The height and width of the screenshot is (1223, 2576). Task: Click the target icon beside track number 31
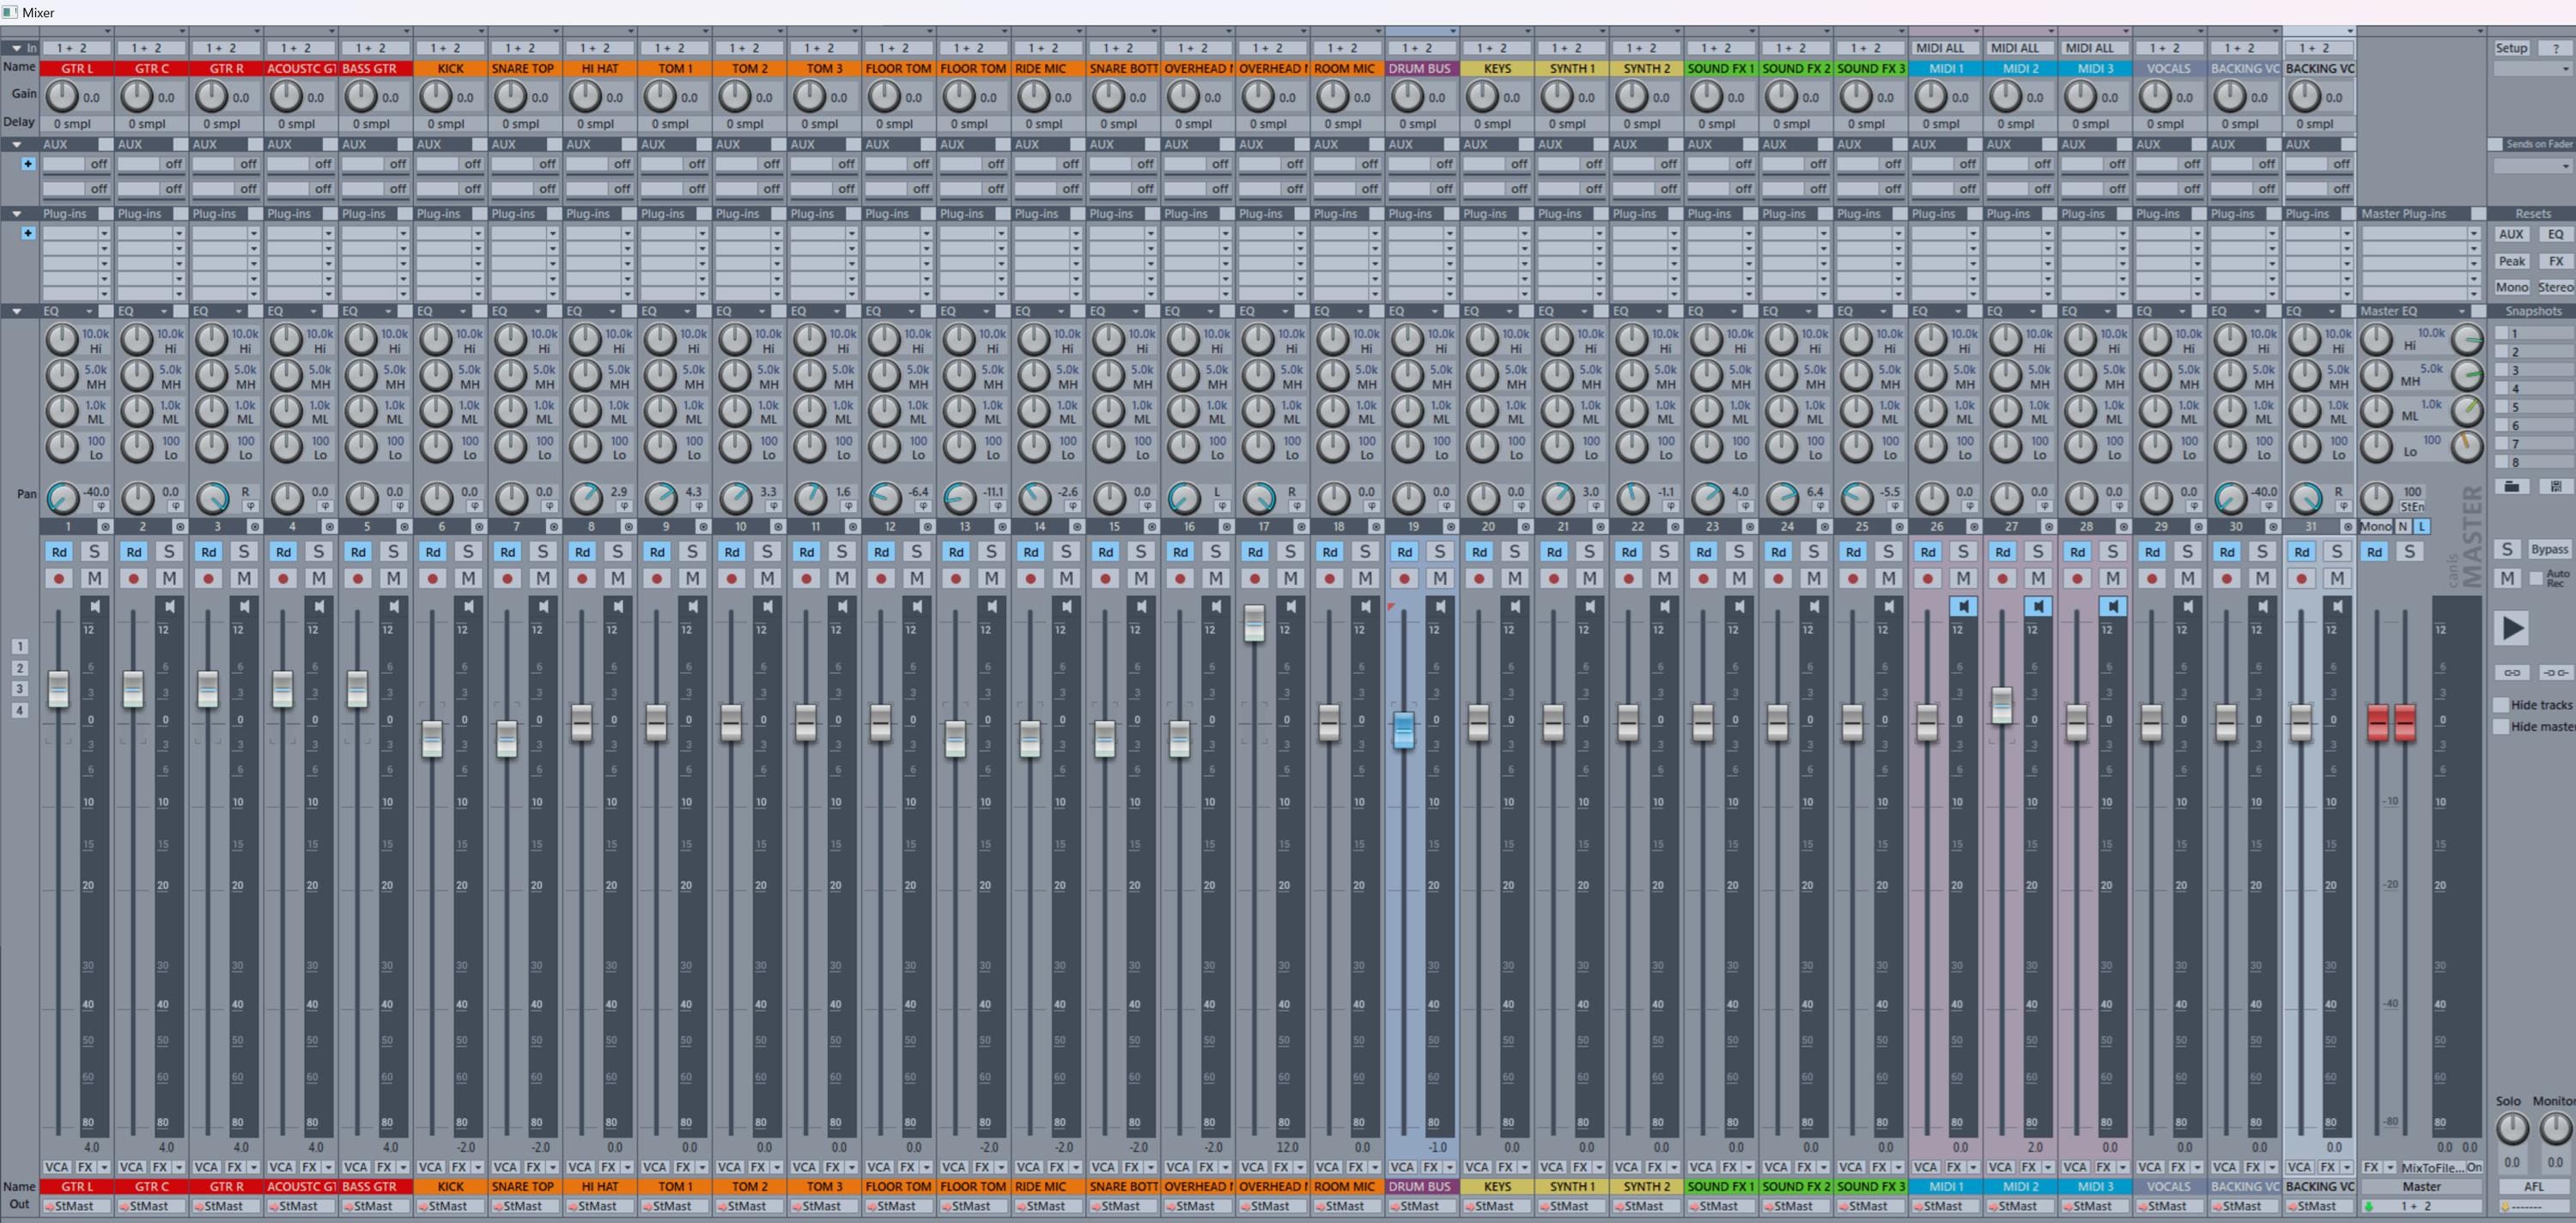(x=2347, y=528)
